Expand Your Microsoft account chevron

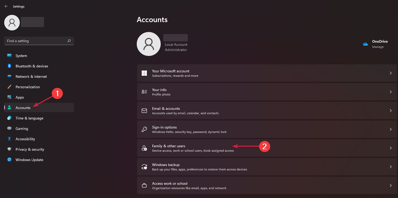click(x=391, y=73)
